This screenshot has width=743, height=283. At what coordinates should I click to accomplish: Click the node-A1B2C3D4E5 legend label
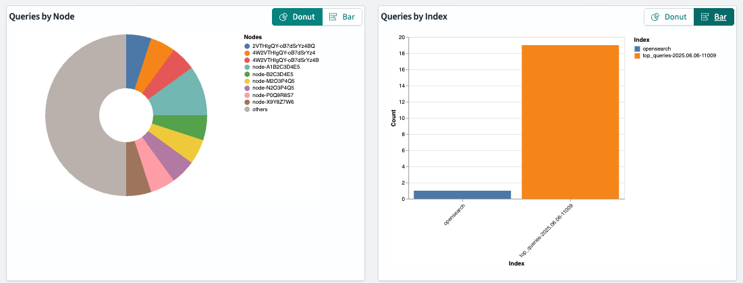click(x=276, y=67)
